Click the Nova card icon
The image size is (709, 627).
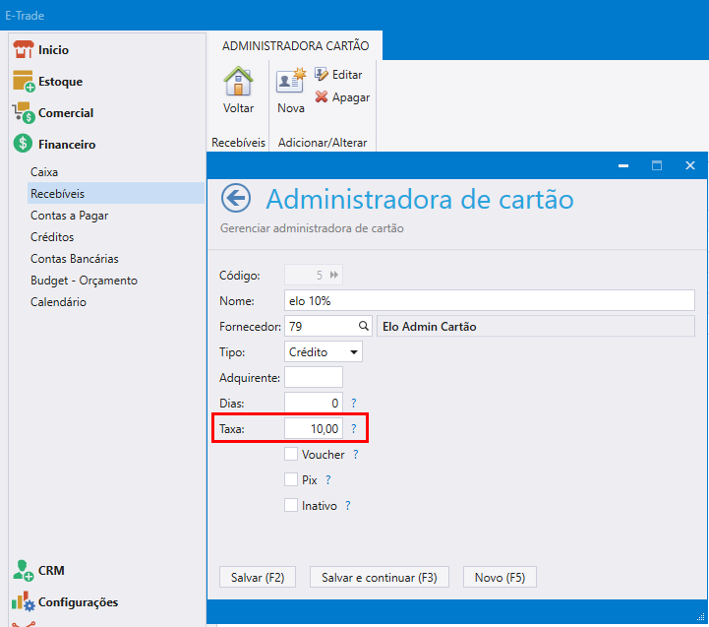pos(291,81)
